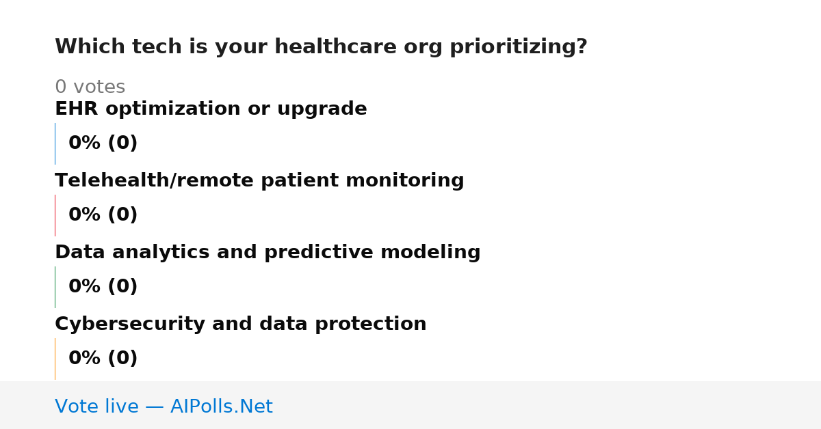This screenshot has height=429, width=821.
Task: Click the words Vote live in footer
Action: coord(96,406)
